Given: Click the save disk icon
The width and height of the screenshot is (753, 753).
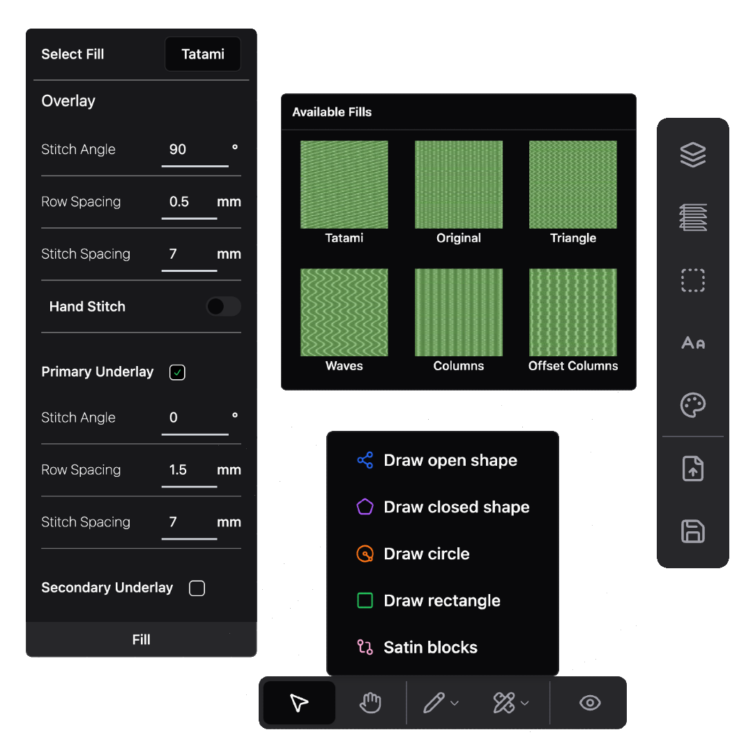Looking at the screenshot, I should [x=692, y=531].
